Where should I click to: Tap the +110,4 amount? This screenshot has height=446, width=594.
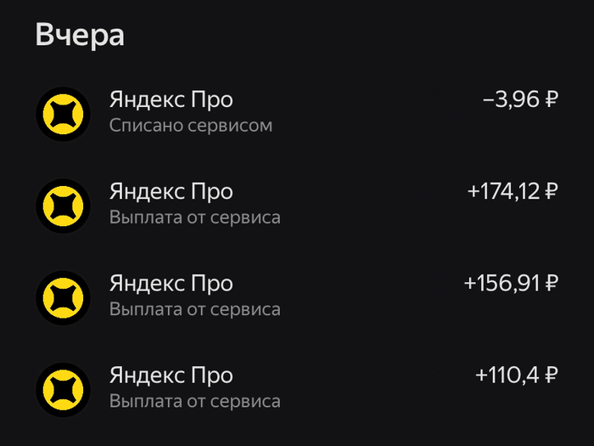pos(507,375)
